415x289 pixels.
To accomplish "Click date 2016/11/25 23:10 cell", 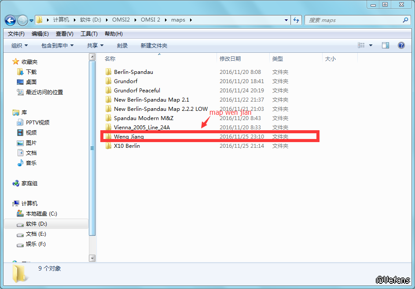I will click(x=242, y=136).
